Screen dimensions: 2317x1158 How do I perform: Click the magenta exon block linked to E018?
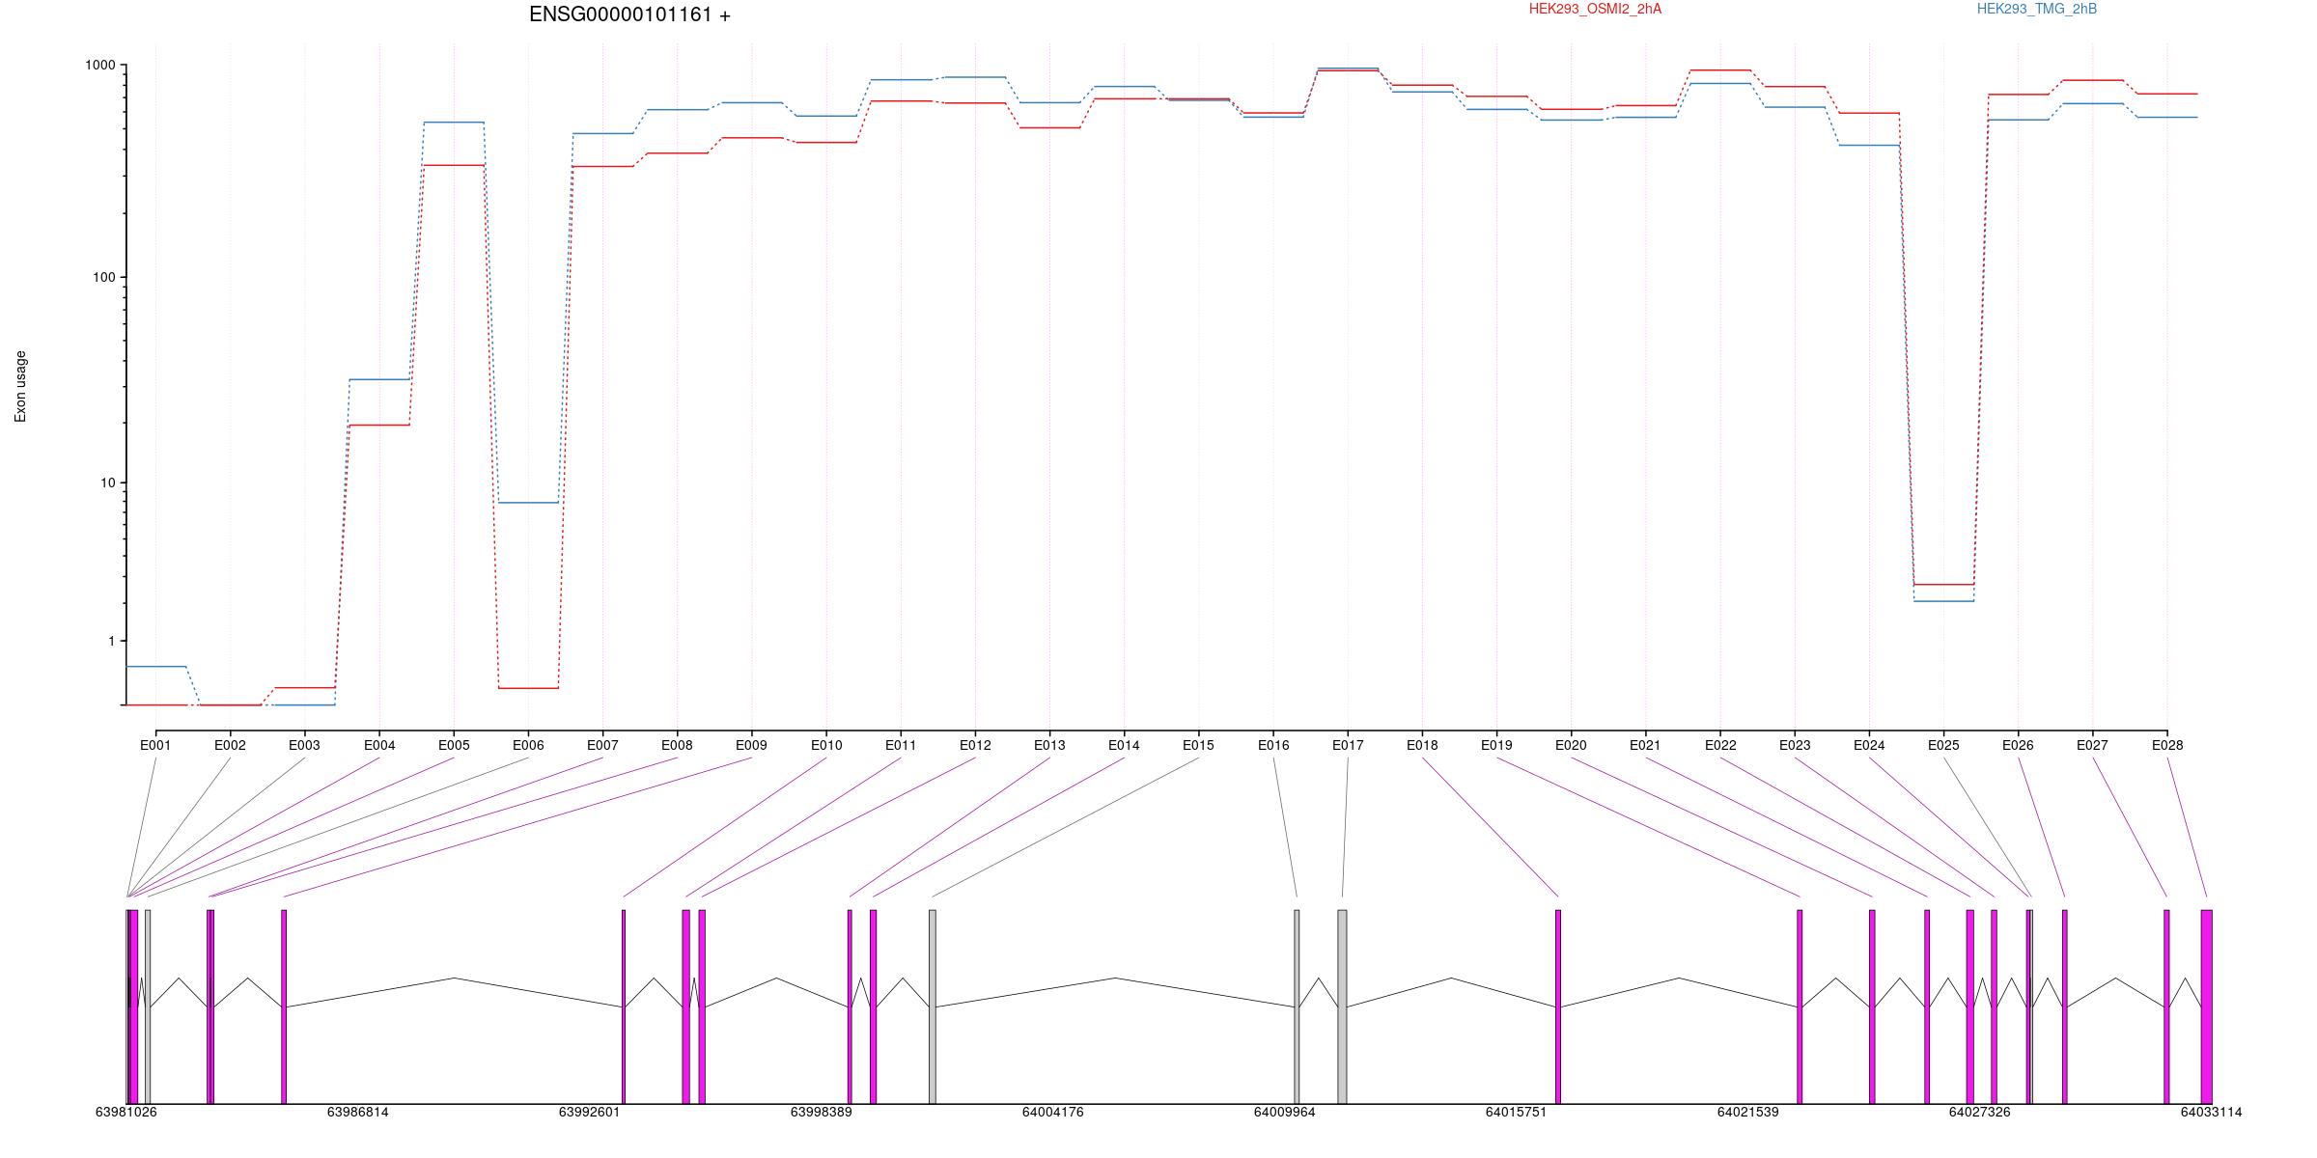pyautogui.click(x=1558, y=1006)
